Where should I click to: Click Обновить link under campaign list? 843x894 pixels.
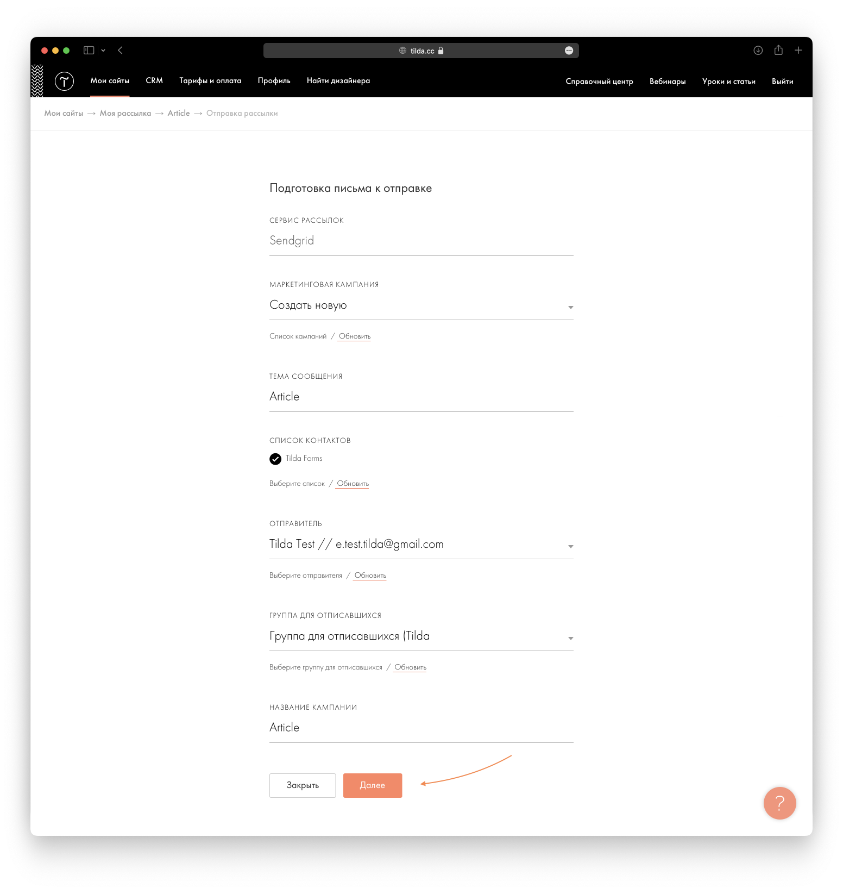[355, 336]
